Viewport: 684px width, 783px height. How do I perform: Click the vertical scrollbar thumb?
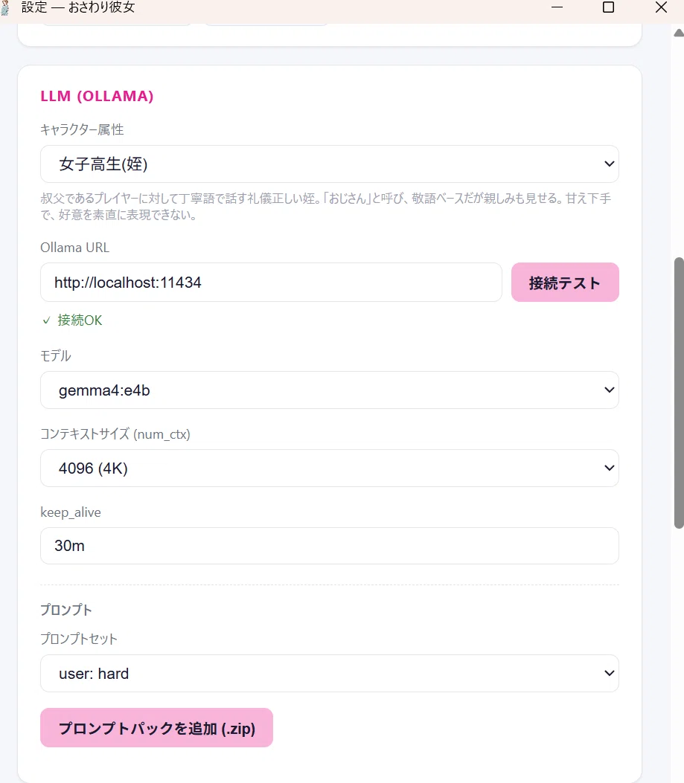679,393
